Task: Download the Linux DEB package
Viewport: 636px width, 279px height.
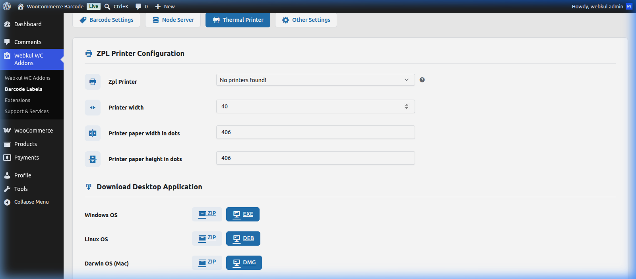Action: [x=243, y=239]
